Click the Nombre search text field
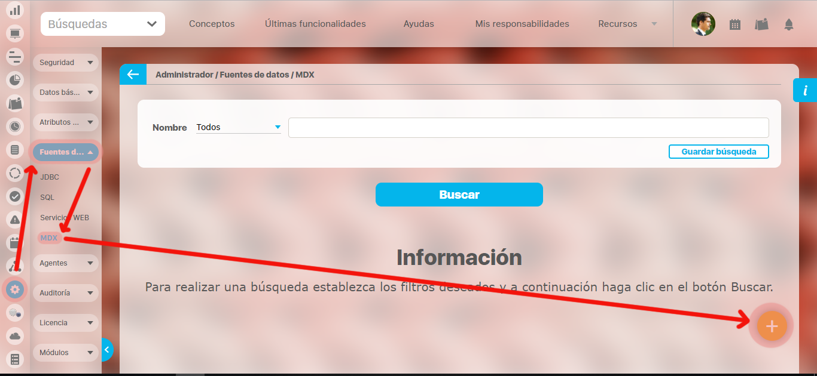This screenshot has width=817, height=376. 528,128
